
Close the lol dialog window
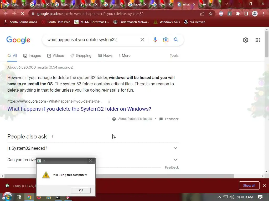(90, 160)
